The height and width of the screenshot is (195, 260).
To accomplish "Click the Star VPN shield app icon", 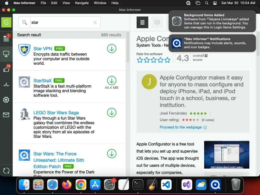I will (x=24, y=50).
